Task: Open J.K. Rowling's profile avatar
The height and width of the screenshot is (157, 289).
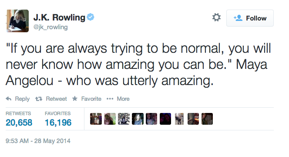Action: click(x=18, y=21)
